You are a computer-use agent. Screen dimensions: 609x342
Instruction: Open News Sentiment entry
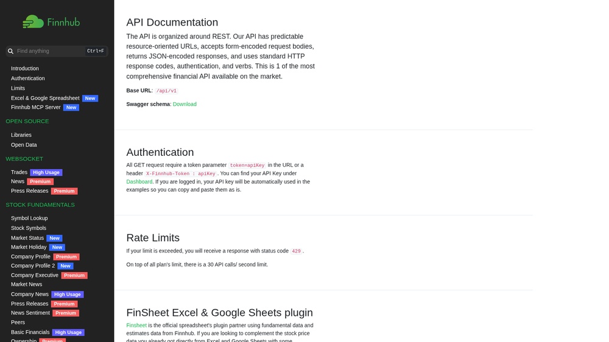(x=30, y=313)
